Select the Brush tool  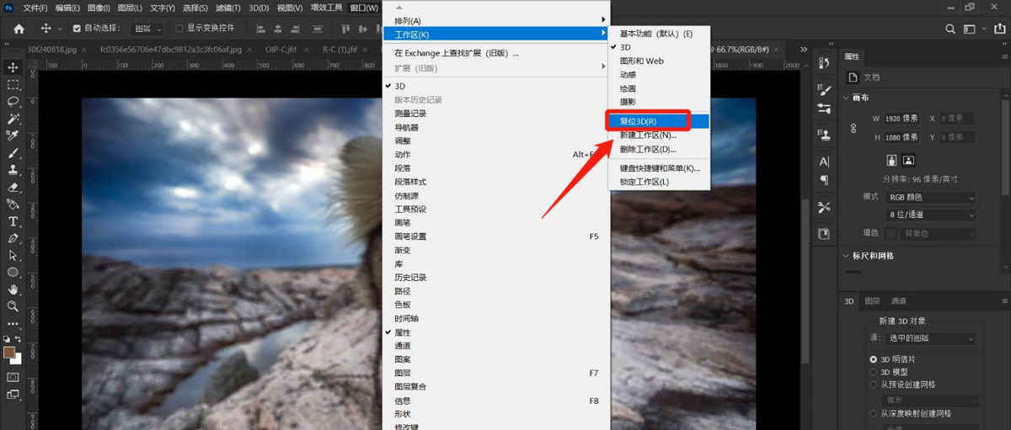[13, 153]
